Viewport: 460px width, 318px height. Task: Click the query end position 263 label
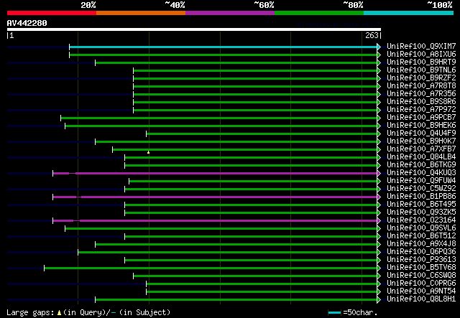[x=372, y=35]
